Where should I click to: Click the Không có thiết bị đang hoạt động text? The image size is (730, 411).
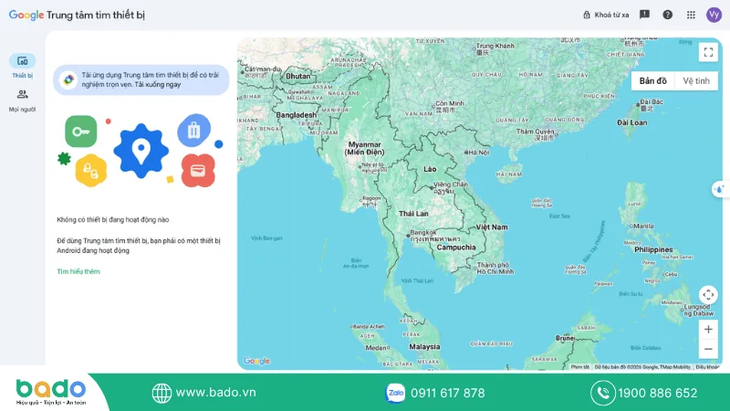(x=113, y=219)
